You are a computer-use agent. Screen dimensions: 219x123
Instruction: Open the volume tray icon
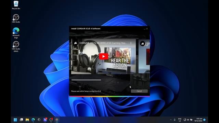(x=188, y=120)
